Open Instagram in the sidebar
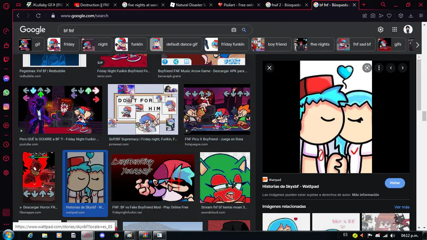The width and height of the screenshot is (427, 240). coord(6,106)
